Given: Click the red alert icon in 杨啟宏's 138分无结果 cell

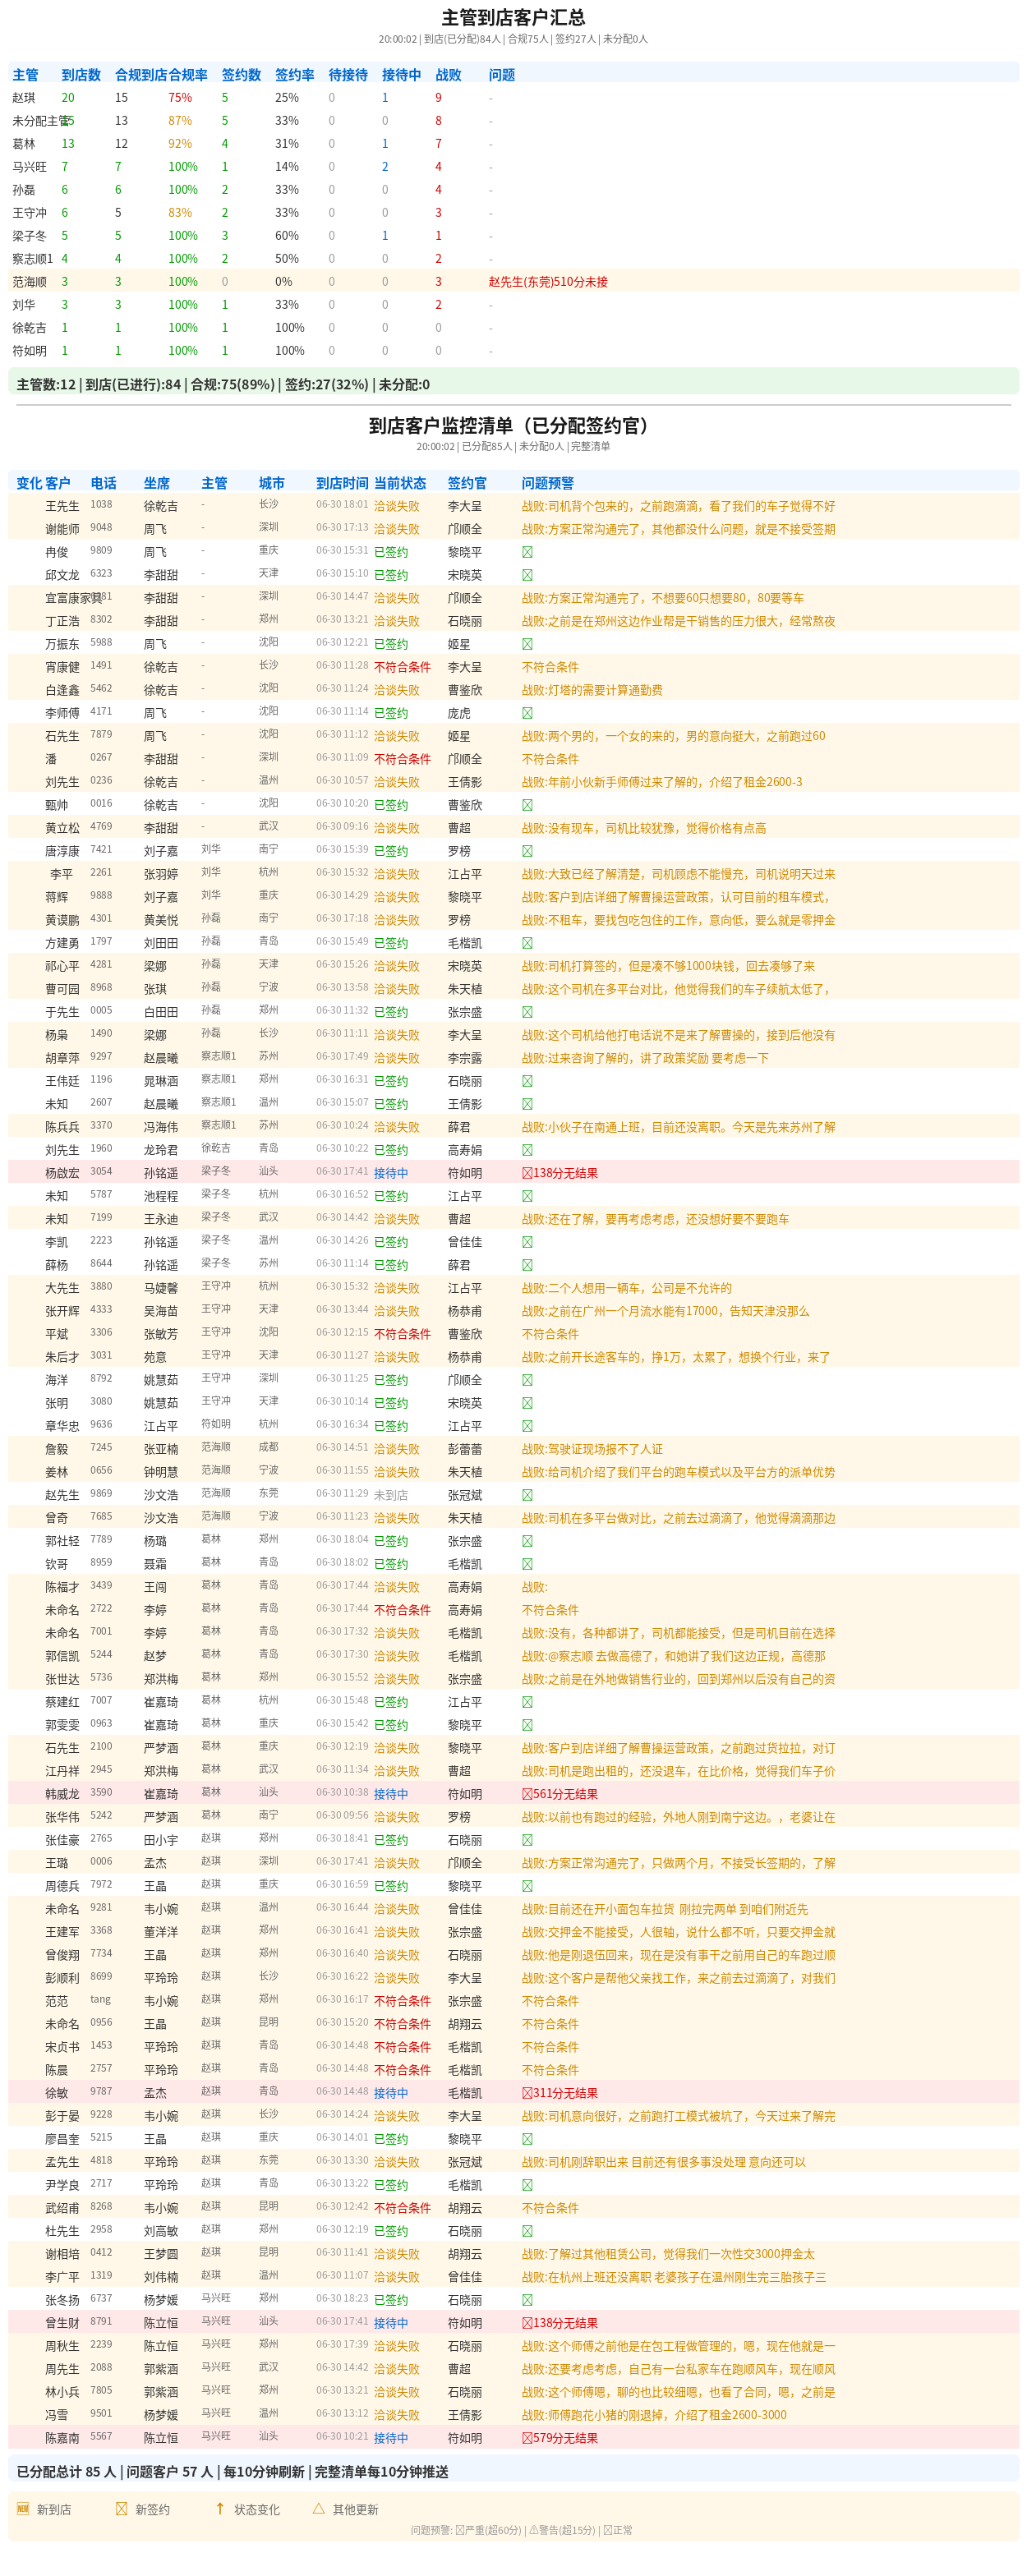Looking at the screenshot, I should coord(527,1173).
